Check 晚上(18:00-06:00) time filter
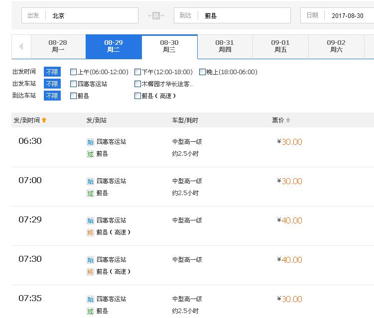The image size is (374, 318). [x=202, y=72]
